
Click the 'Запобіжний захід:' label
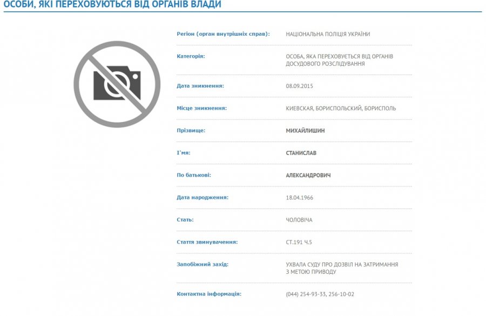pos(202,264)
